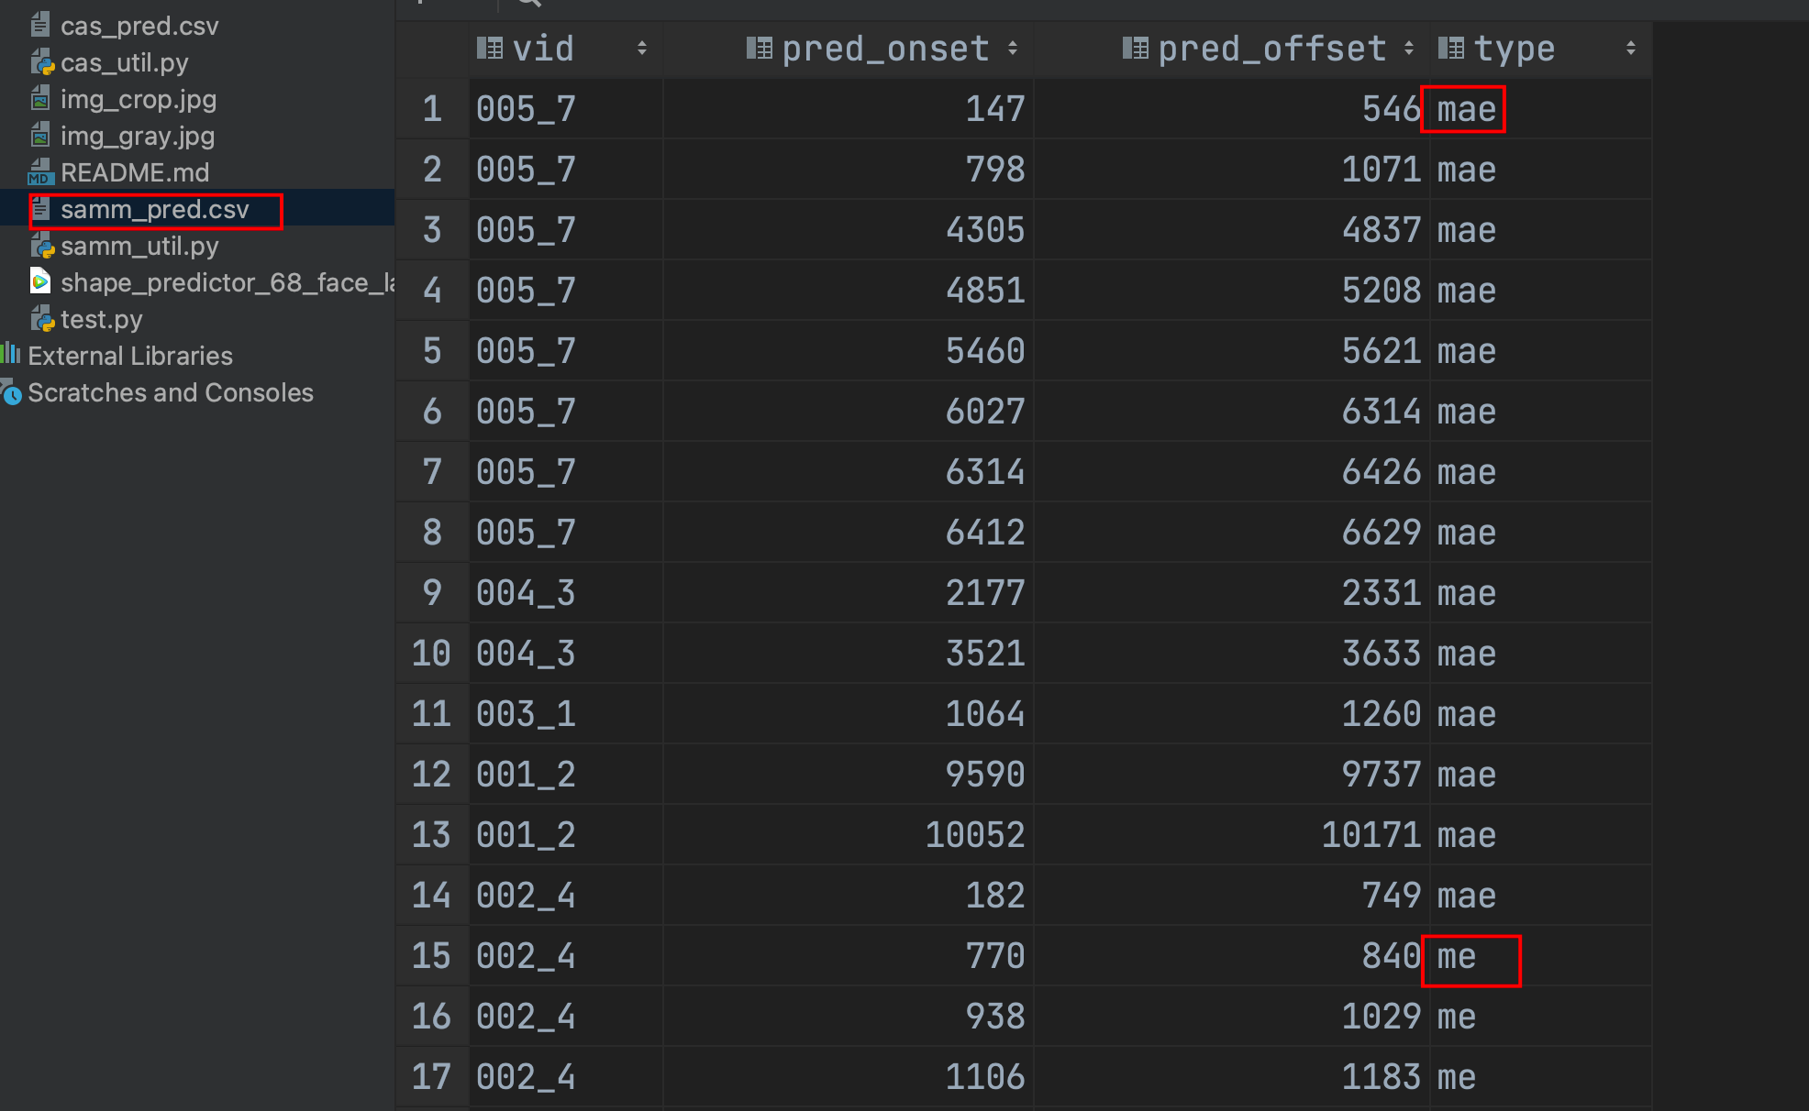The width and height of the screenshot is (1809, 1111).
Task: Click the highlighted mae value in row 1
Action: 1463,108
